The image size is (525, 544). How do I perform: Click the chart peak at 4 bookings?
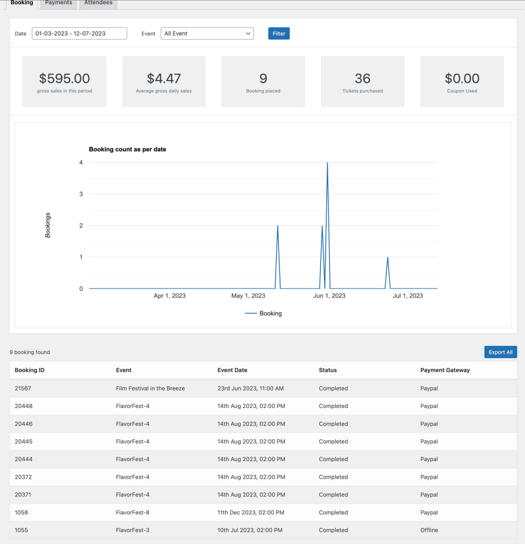tap(327, 163)
